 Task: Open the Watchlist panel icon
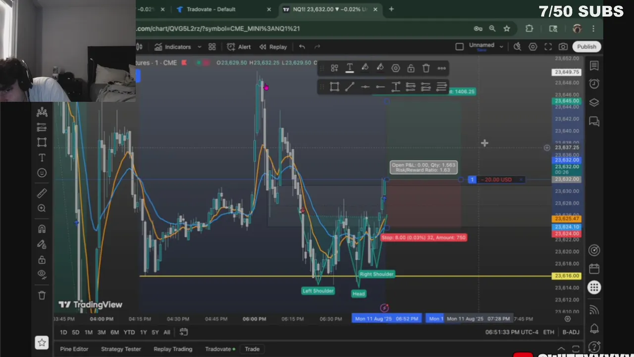(594, 66)
